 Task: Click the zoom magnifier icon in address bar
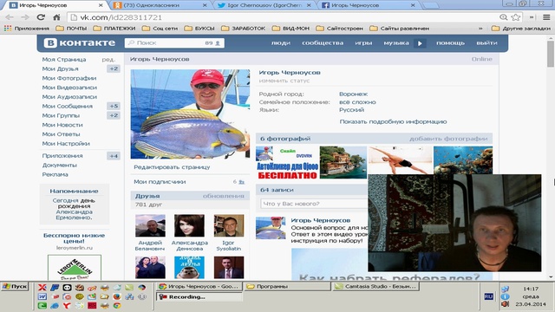pos(503,17)
